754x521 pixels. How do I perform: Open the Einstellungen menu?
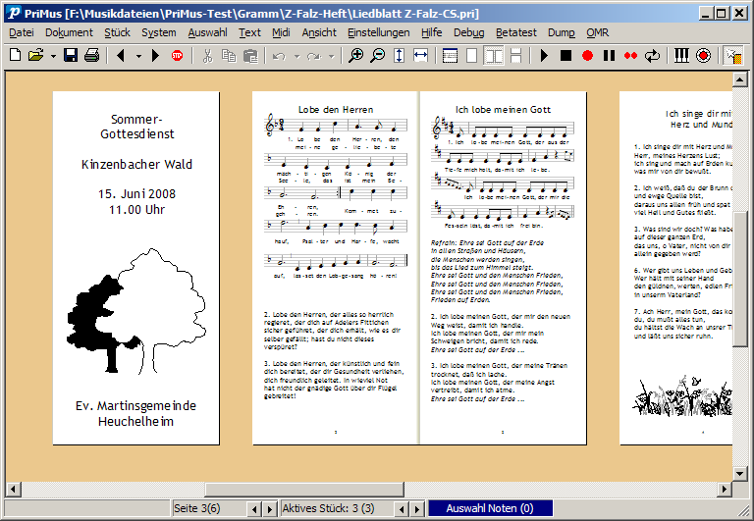[378, 32]
